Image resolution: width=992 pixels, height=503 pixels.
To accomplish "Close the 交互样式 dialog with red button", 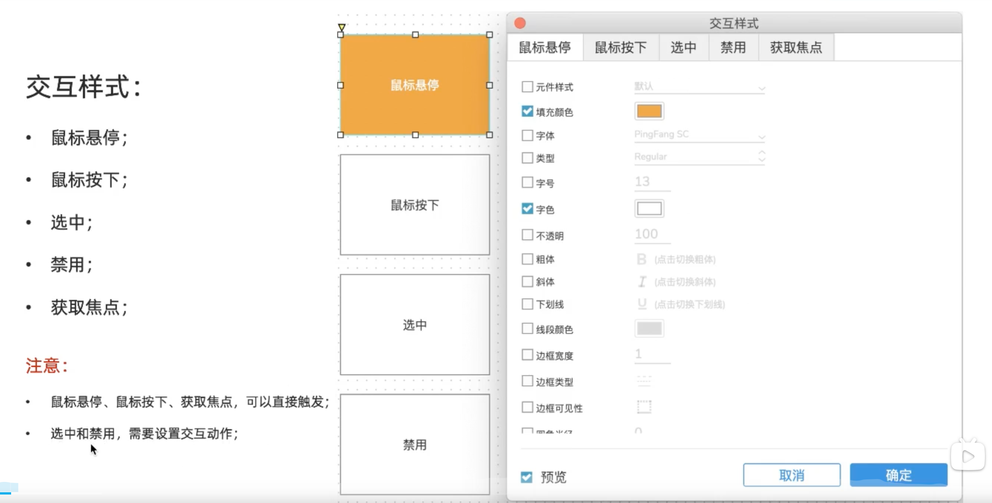I will pos(520,23).
